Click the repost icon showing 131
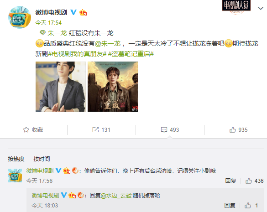This screenshot has height=212, width=267. (95, 129)
